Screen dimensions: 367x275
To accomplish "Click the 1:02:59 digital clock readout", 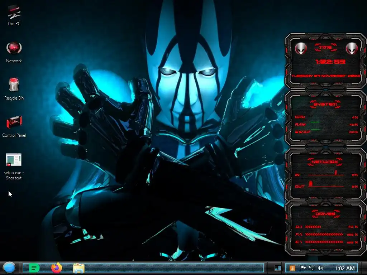I will (x=330, y=62).
